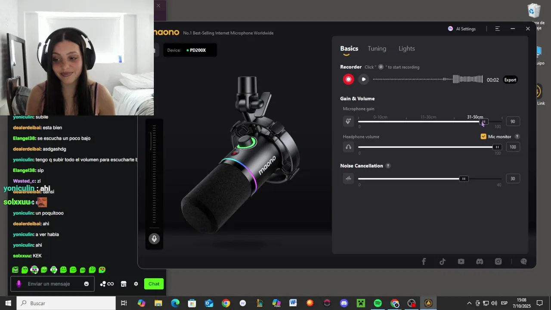Open Maono's Discord server
Viewport: 551px width, 310px height.
[480, 261]
